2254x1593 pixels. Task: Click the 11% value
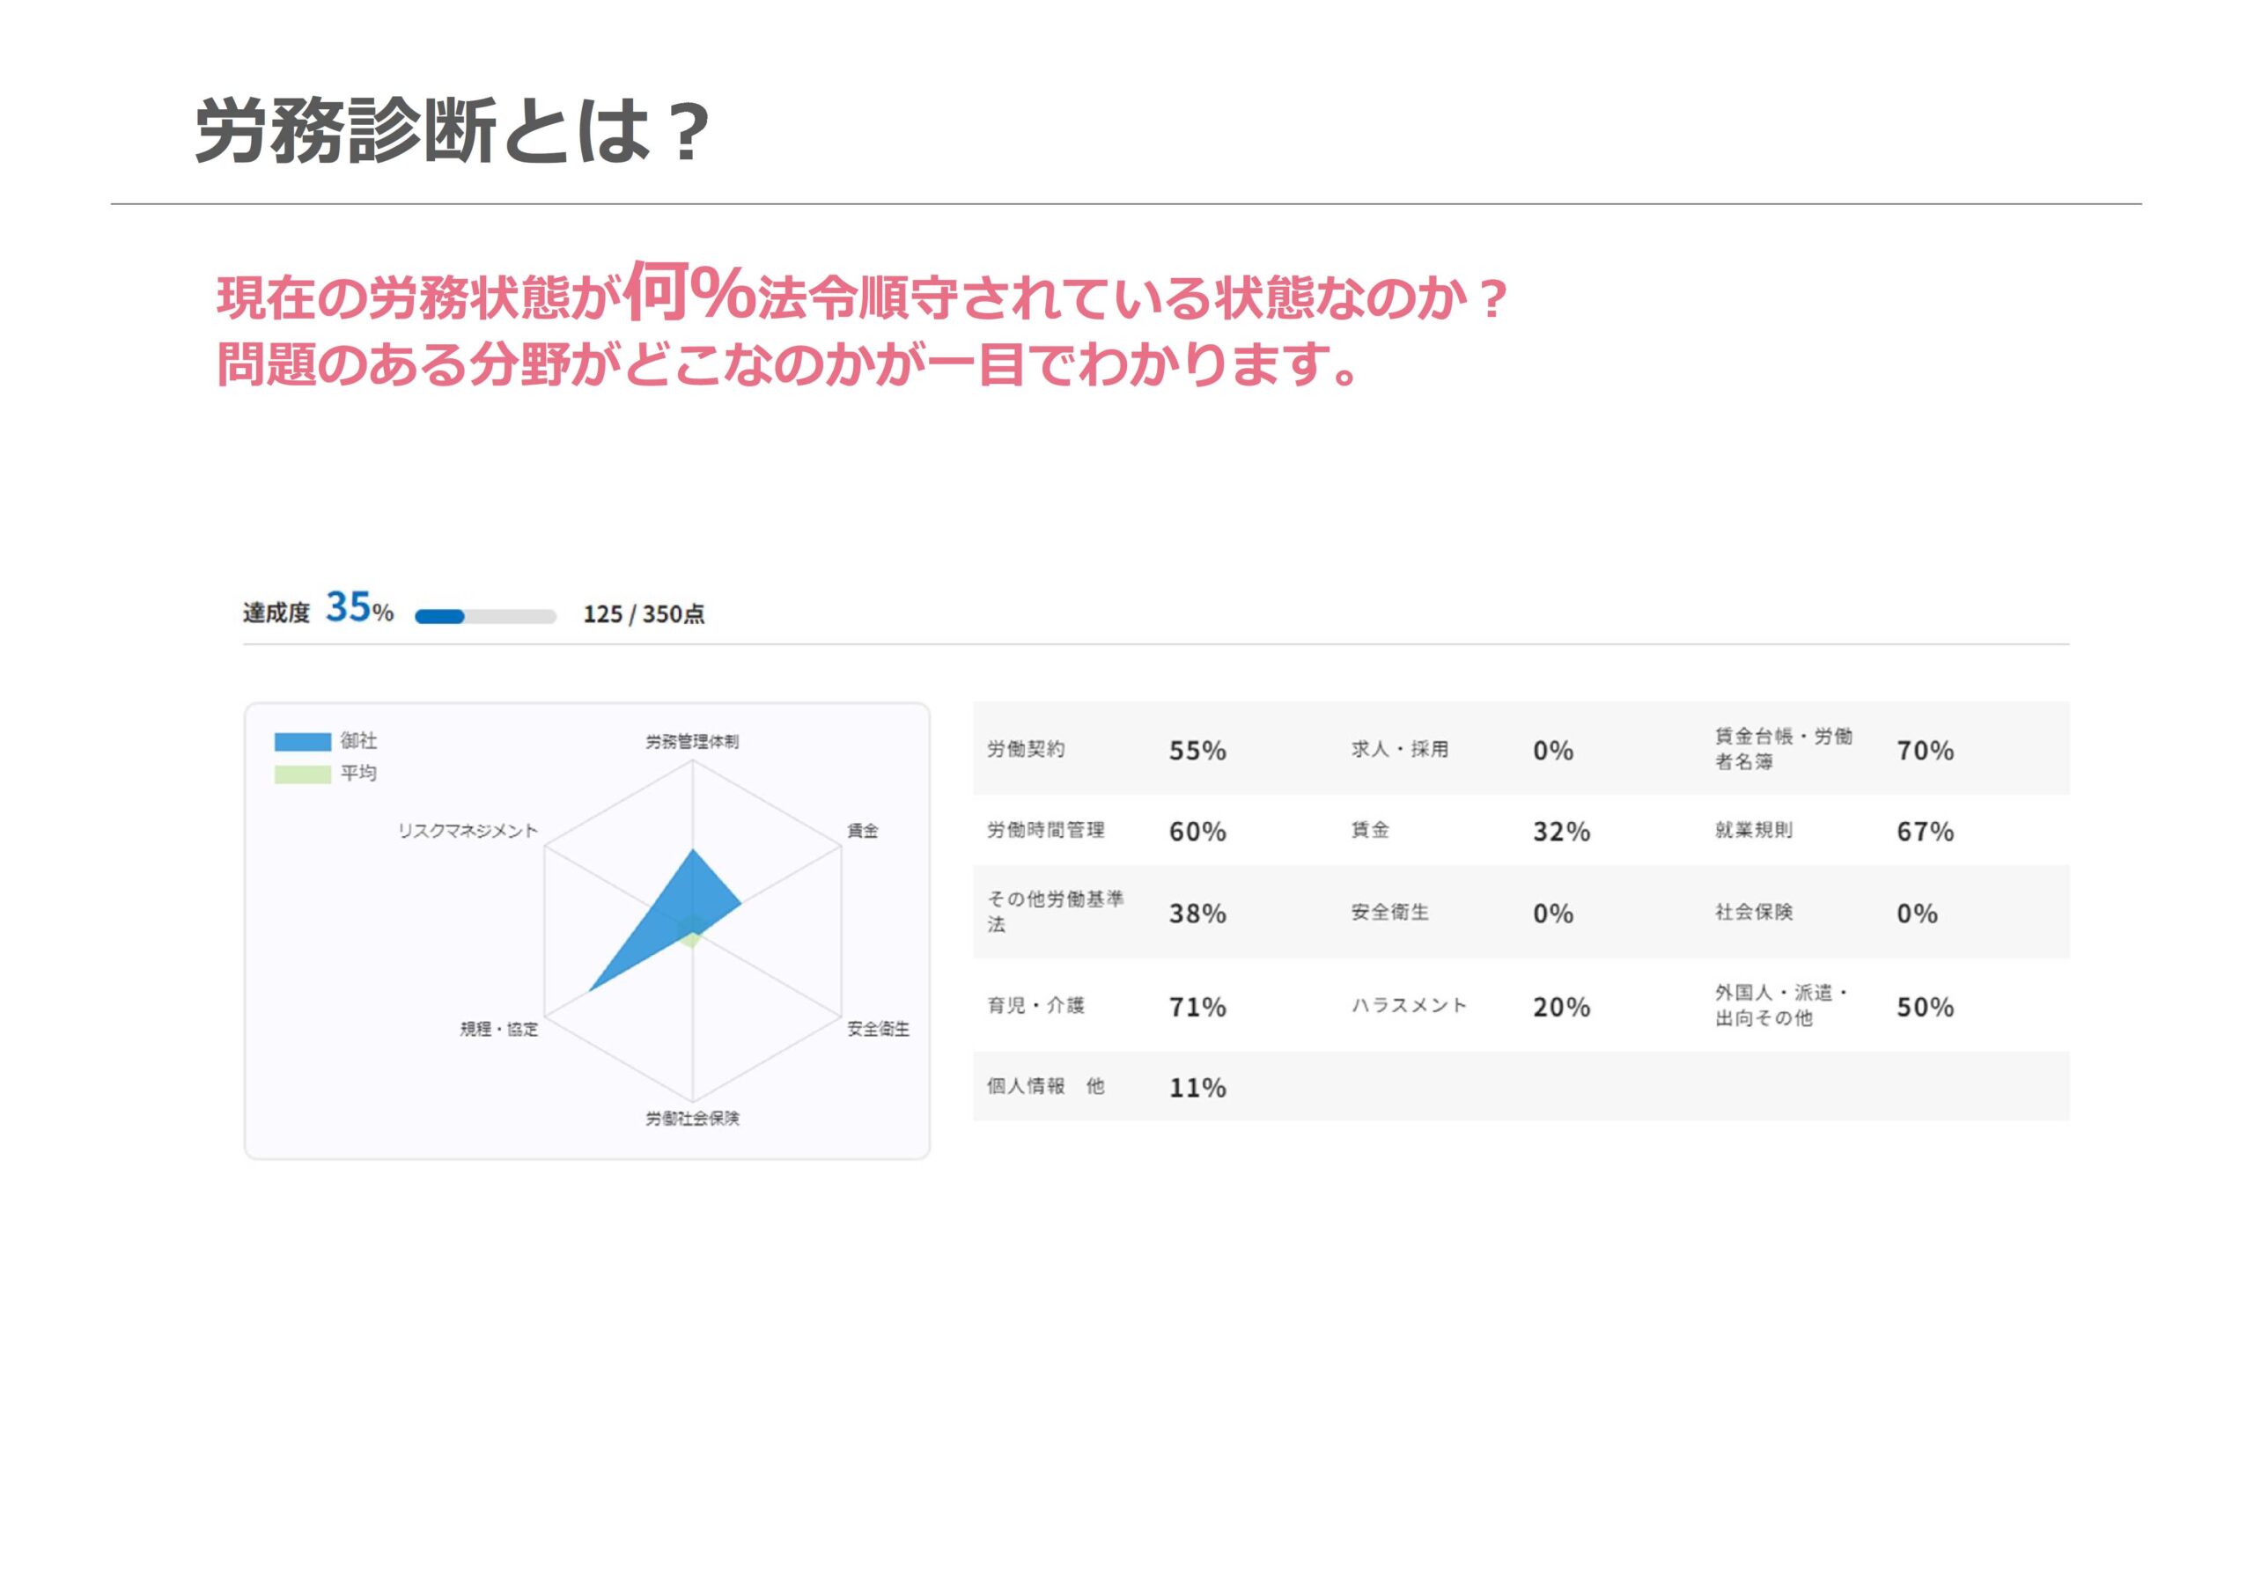click(x=1197, y=1089)
